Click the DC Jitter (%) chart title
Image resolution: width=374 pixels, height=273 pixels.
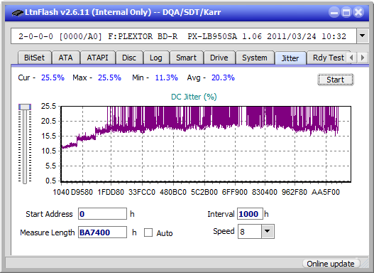194,97
